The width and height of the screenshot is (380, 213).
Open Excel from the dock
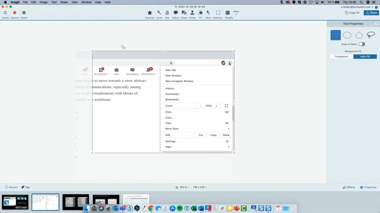(194, 208)
